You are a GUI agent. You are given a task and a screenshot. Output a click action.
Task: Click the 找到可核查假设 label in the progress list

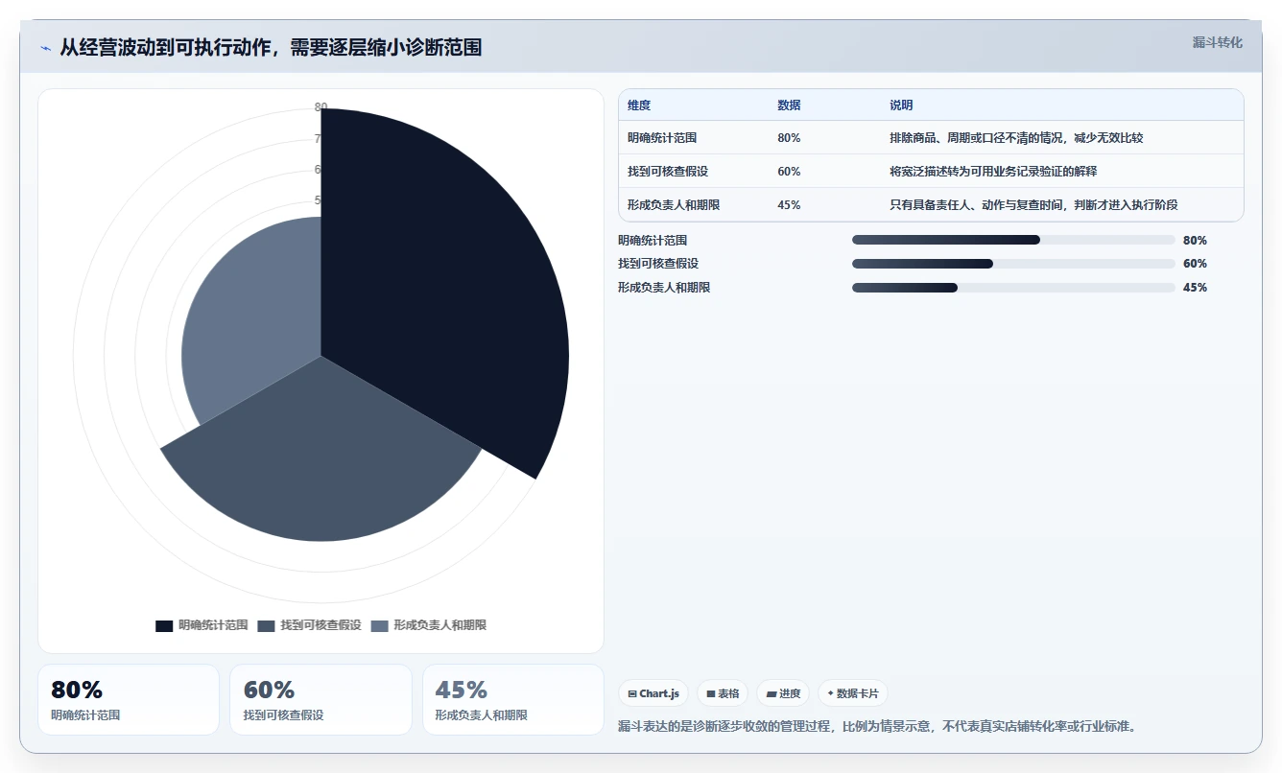tap(658, 264)
